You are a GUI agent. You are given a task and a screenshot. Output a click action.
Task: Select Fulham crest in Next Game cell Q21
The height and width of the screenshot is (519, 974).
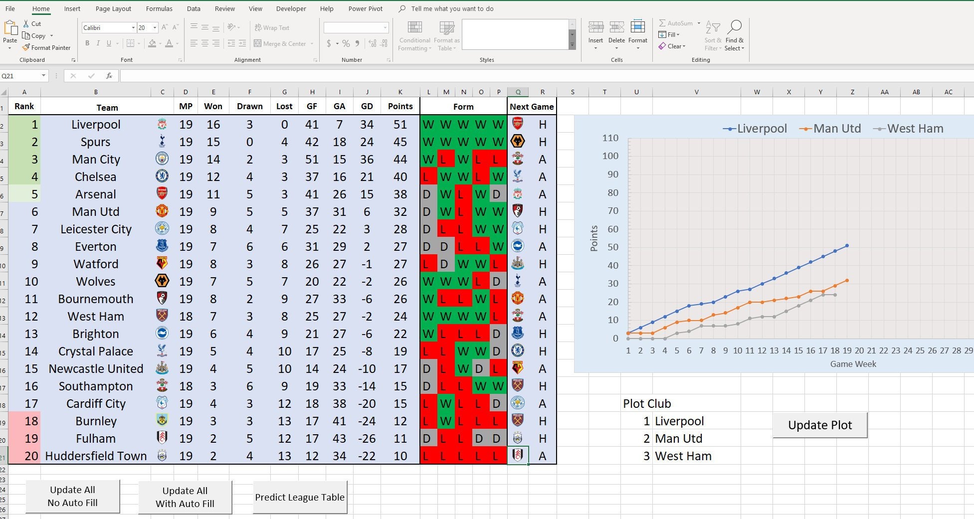tap(518, 456)
